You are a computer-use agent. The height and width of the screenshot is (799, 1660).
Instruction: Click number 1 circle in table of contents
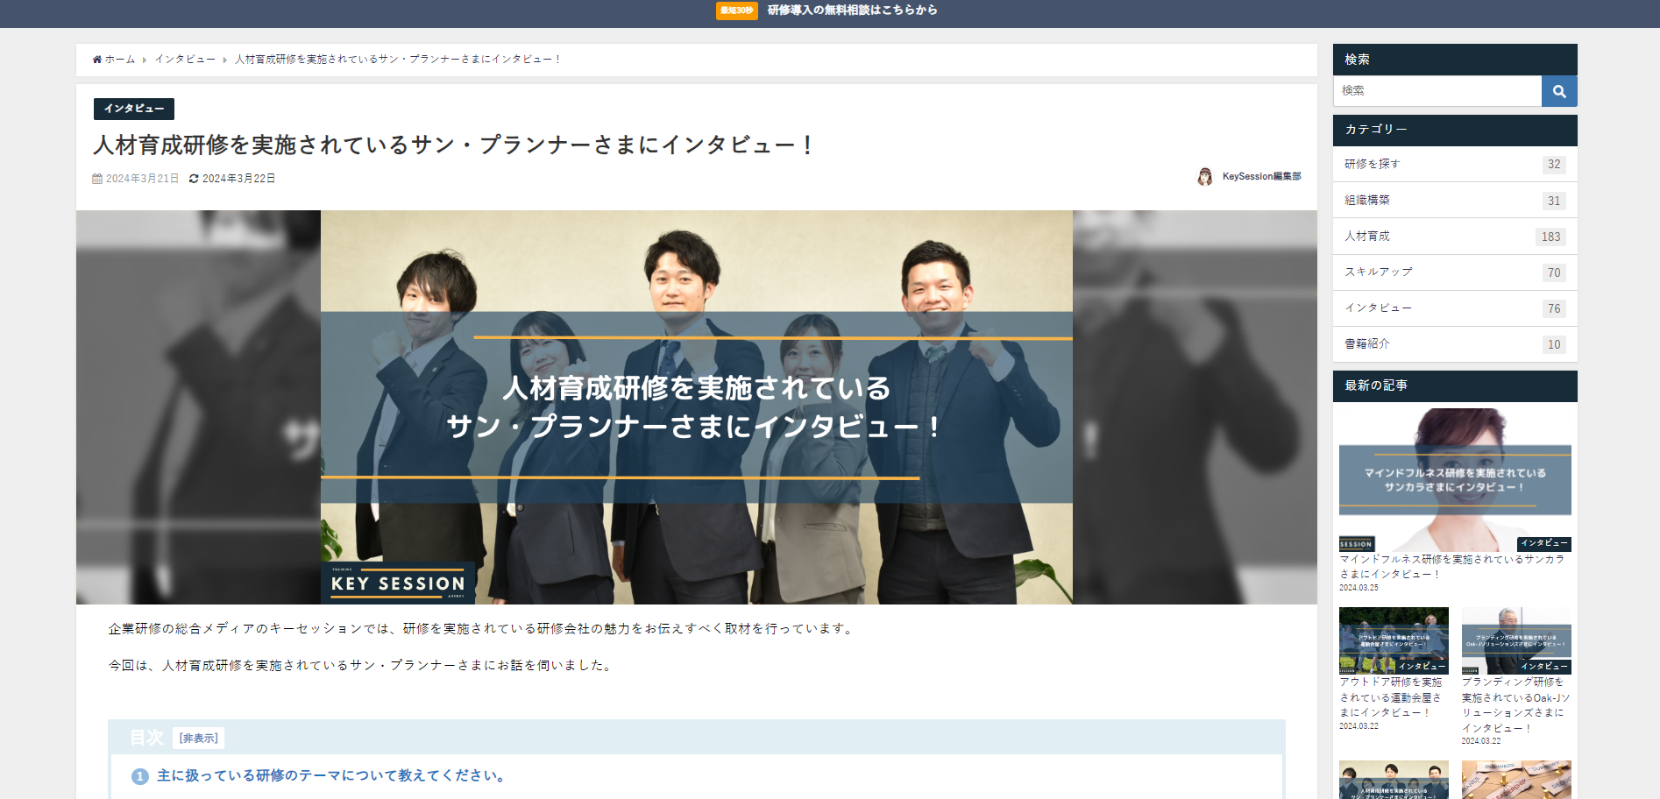[139, 776]
